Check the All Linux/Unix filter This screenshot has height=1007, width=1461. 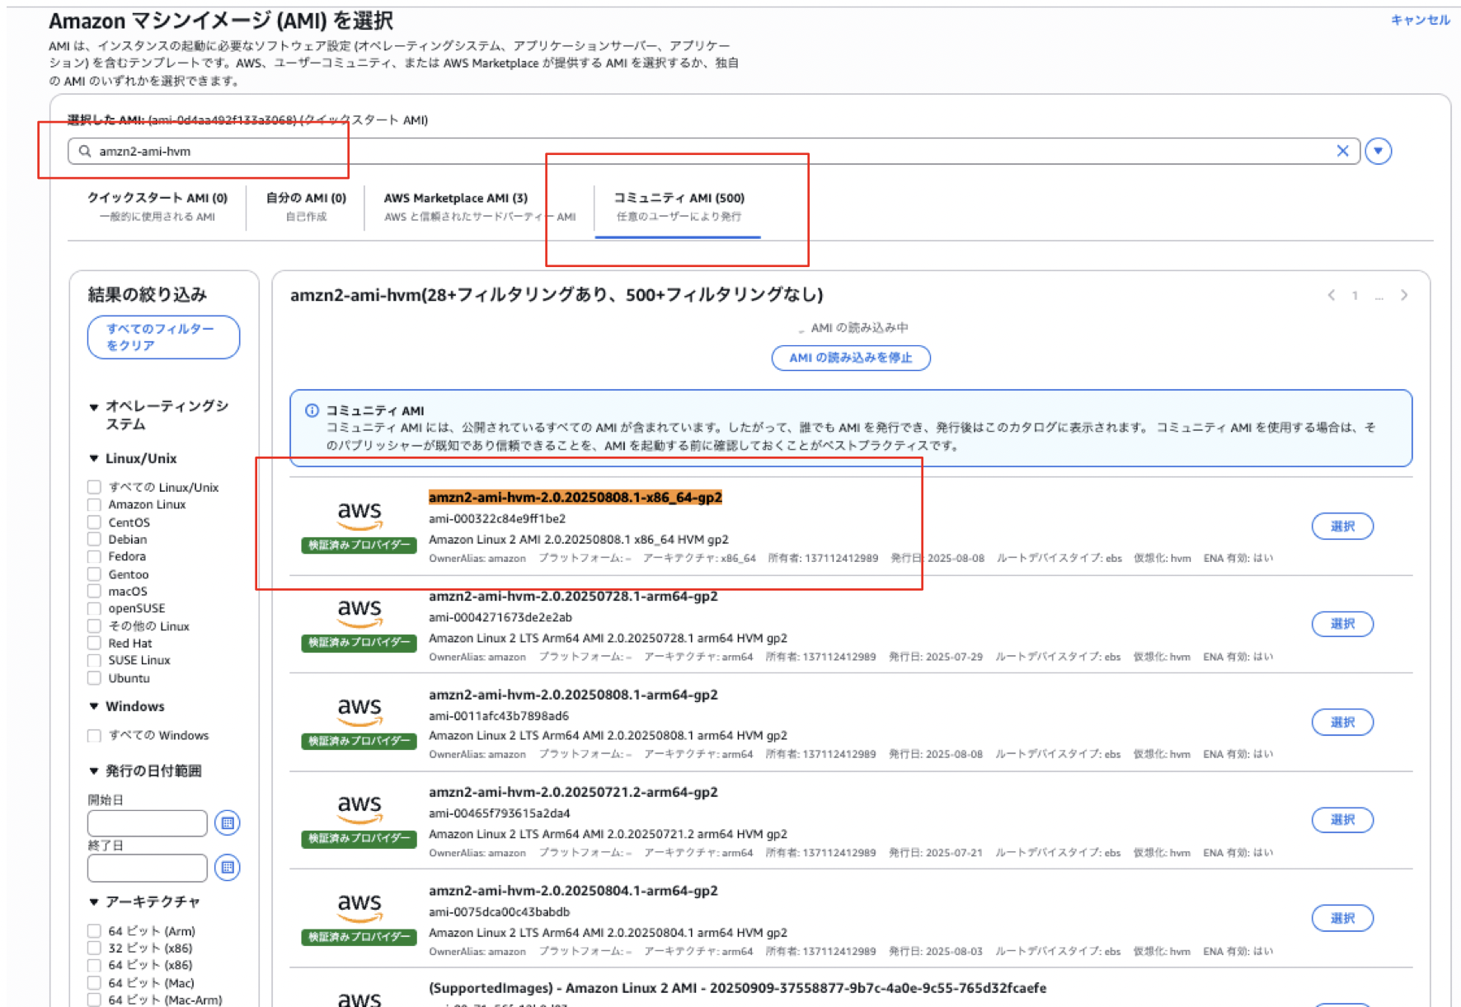[94, 487]
